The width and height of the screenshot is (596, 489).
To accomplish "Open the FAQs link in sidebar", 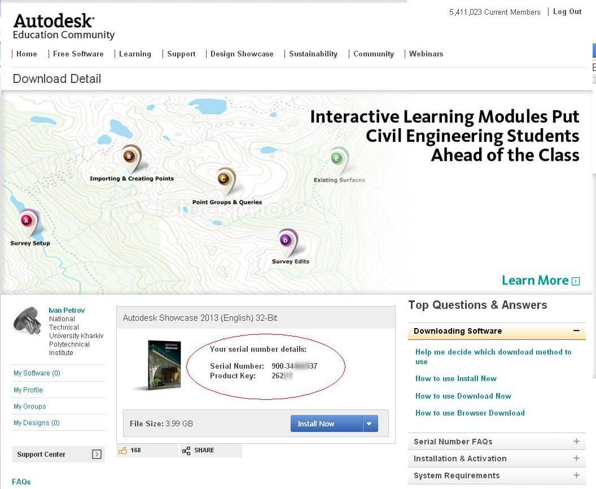I will 21,482.
